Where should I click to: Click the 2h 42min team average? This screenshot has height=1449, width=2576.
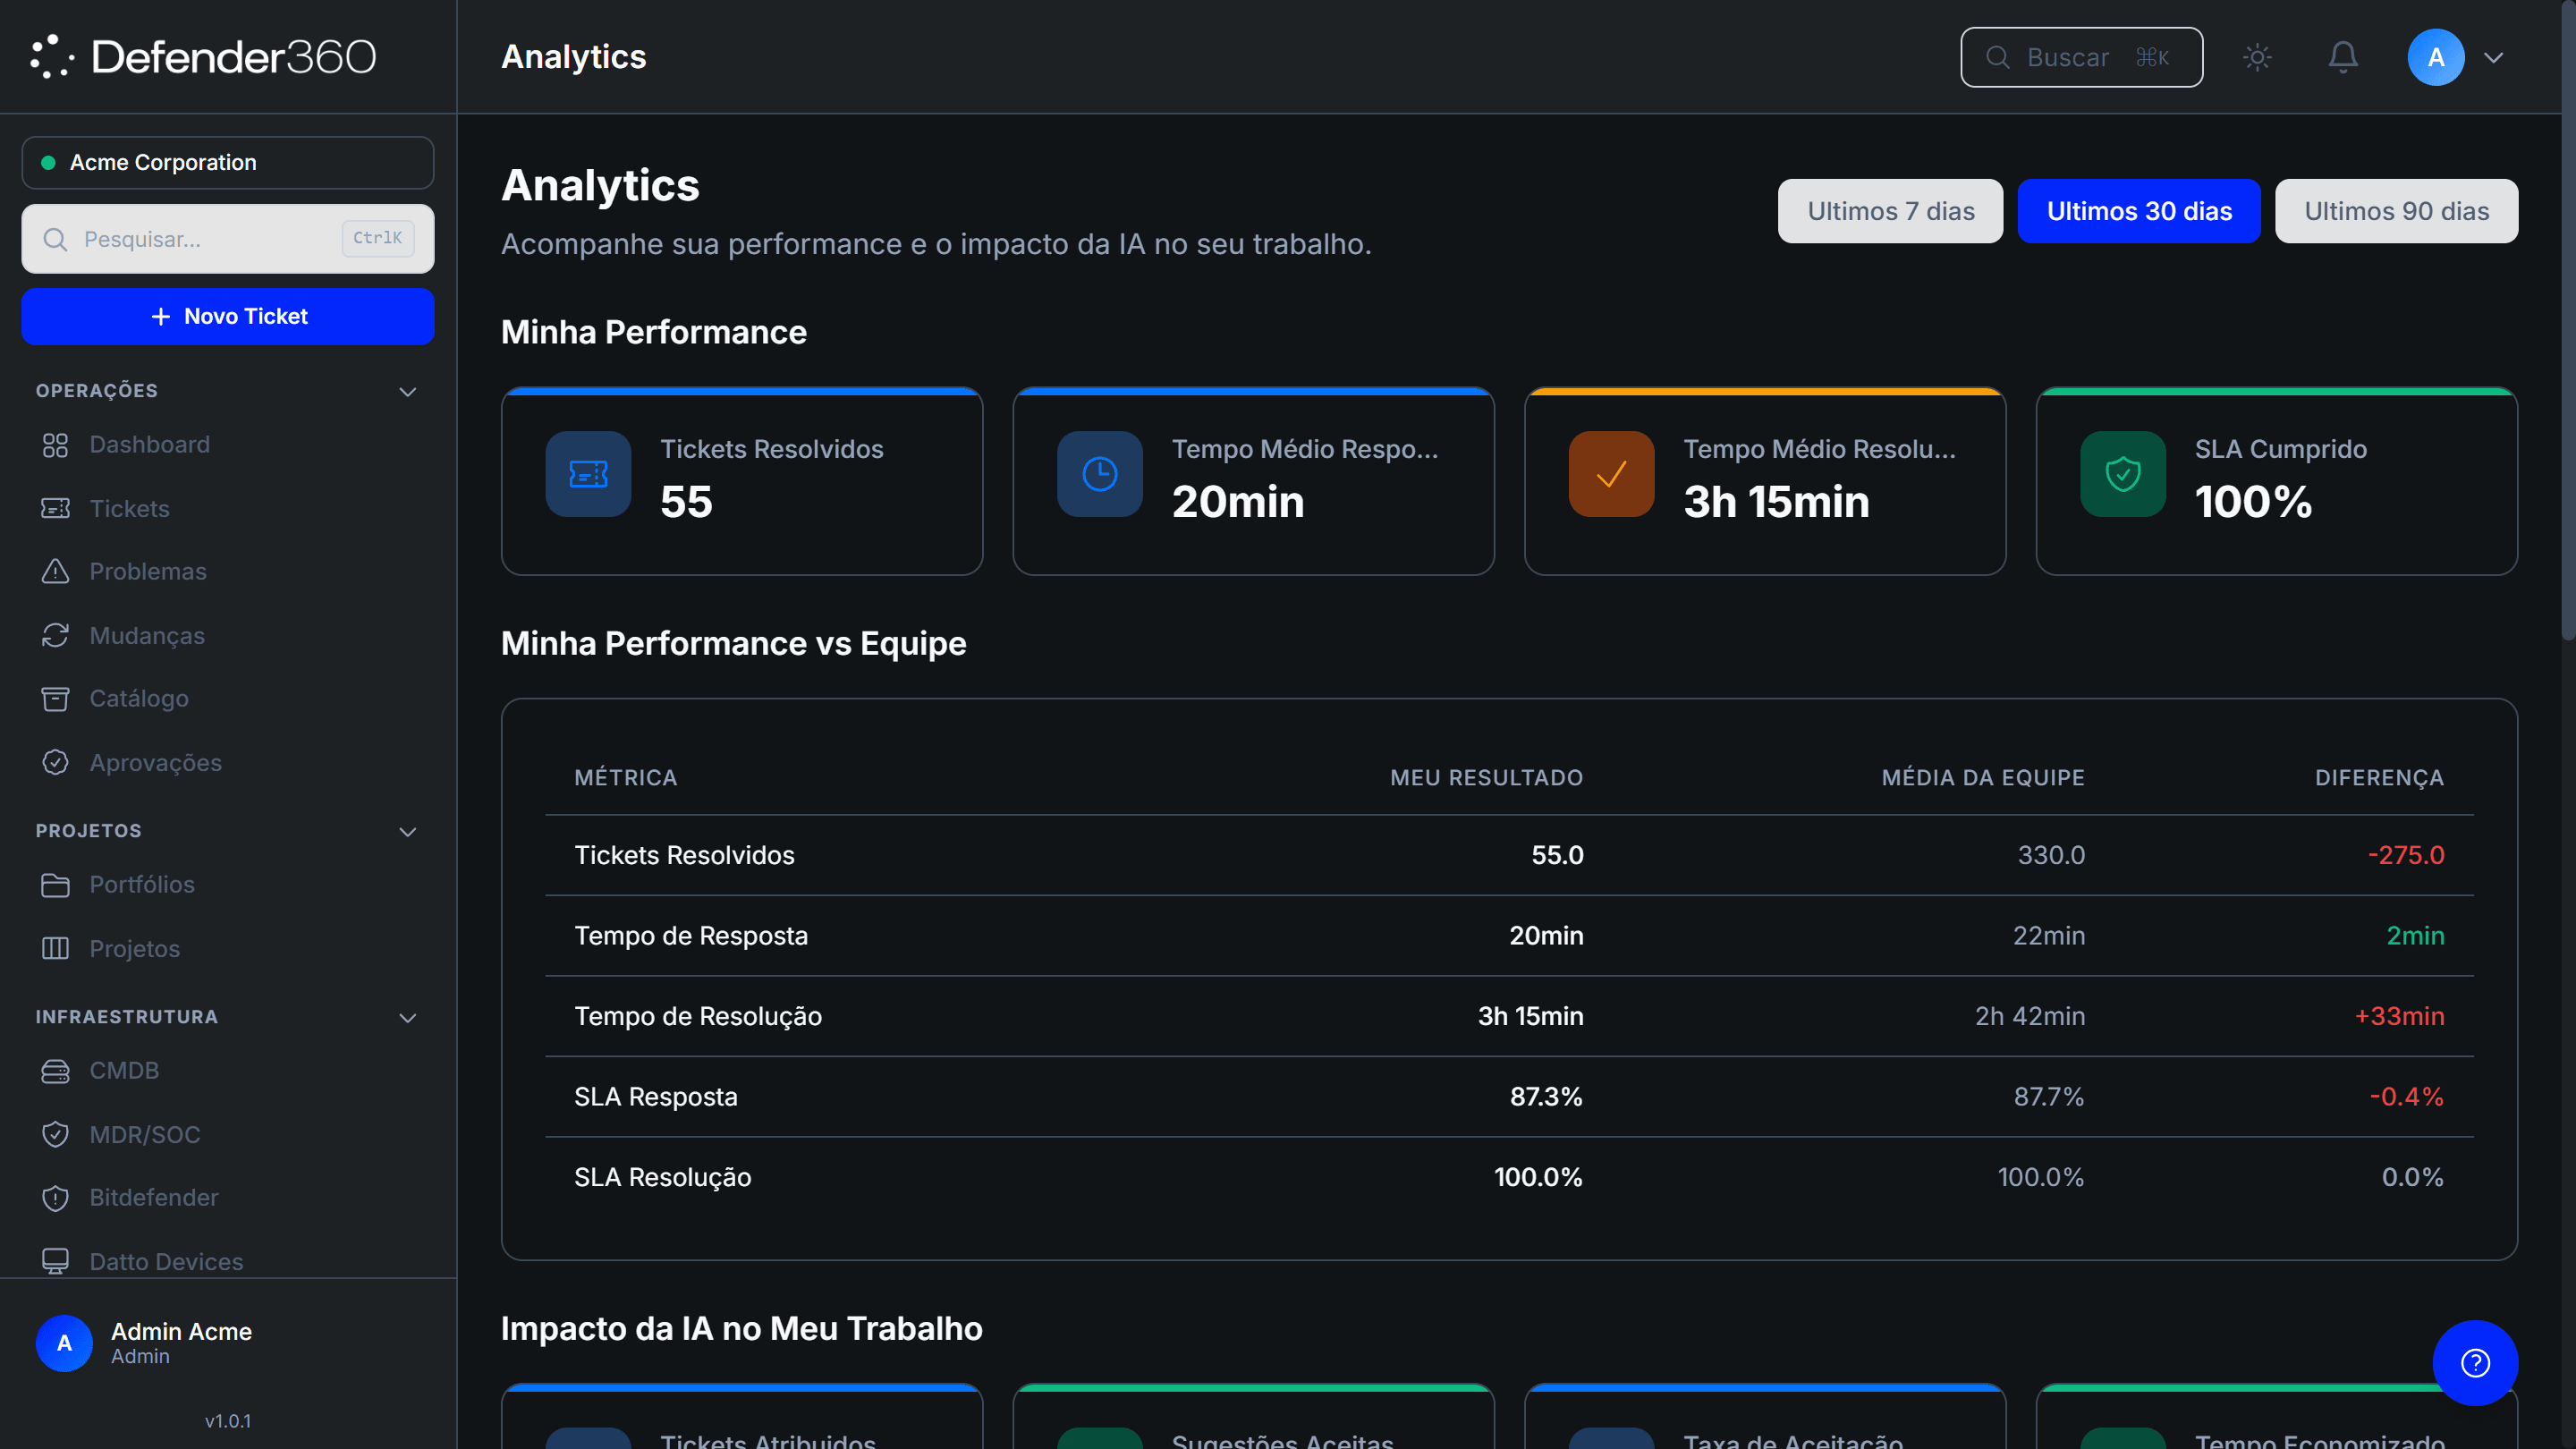(x=2030, y=1017)
